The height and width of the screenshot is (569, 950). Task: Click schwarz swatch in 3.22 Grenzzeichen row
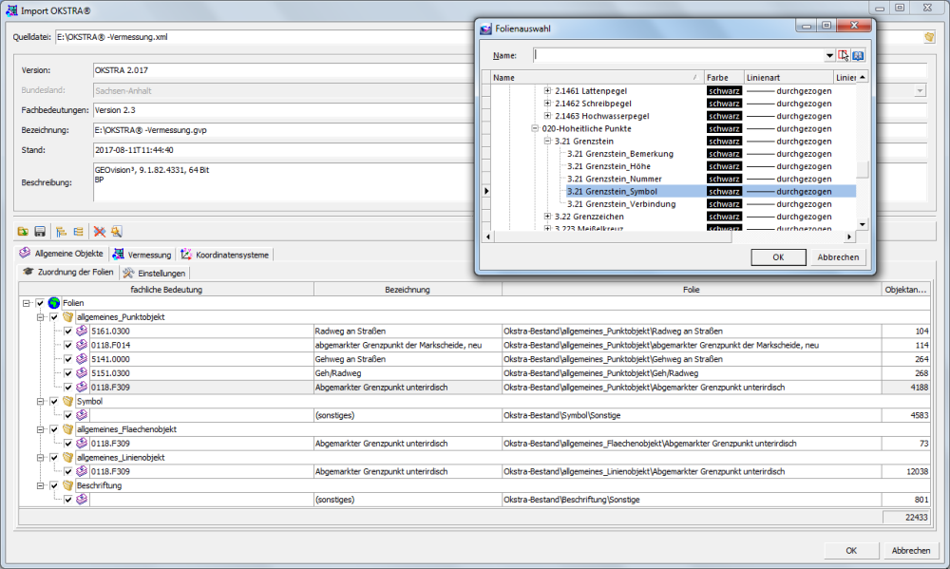click(x=724, y=217)
